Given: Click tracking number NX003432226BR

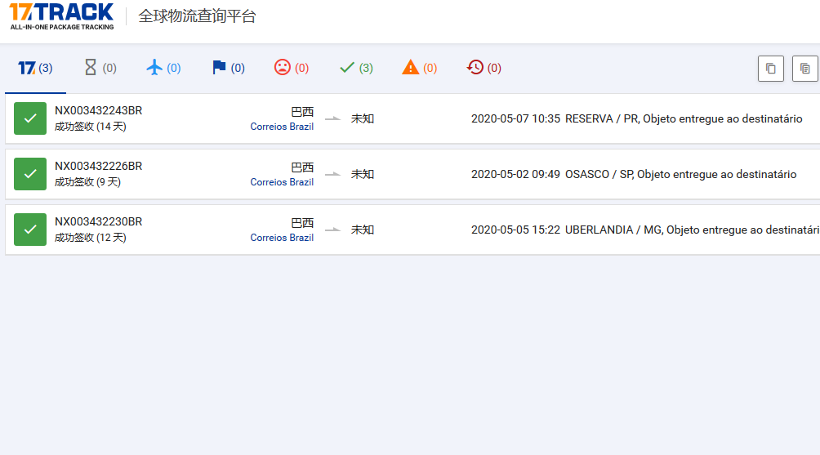Looking at the screenshot, I should tap(98, 166).
